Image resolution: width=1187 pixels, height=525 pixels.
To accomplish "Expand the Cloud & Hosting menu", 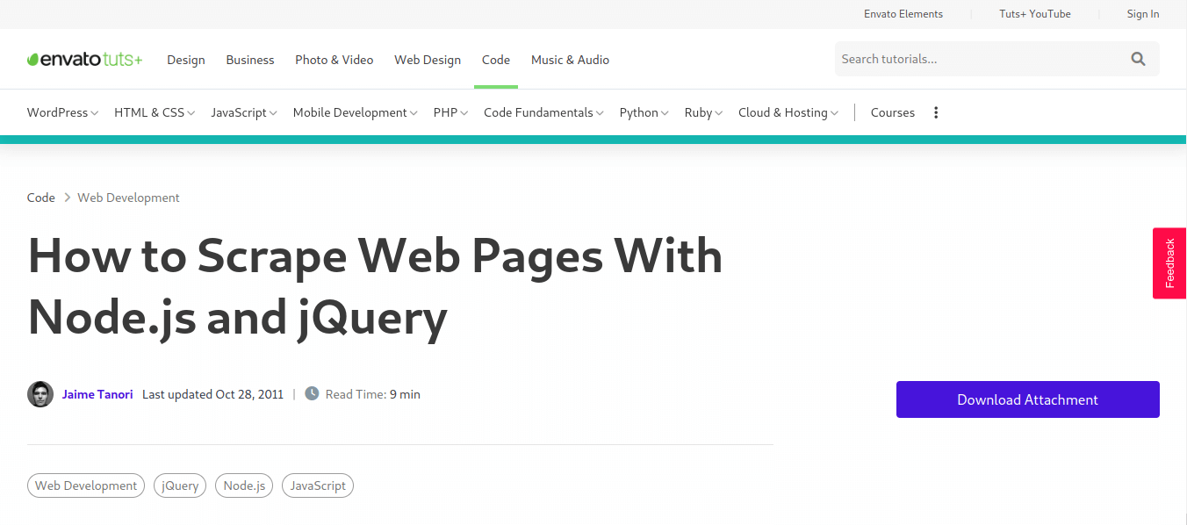I will point(788,112).
